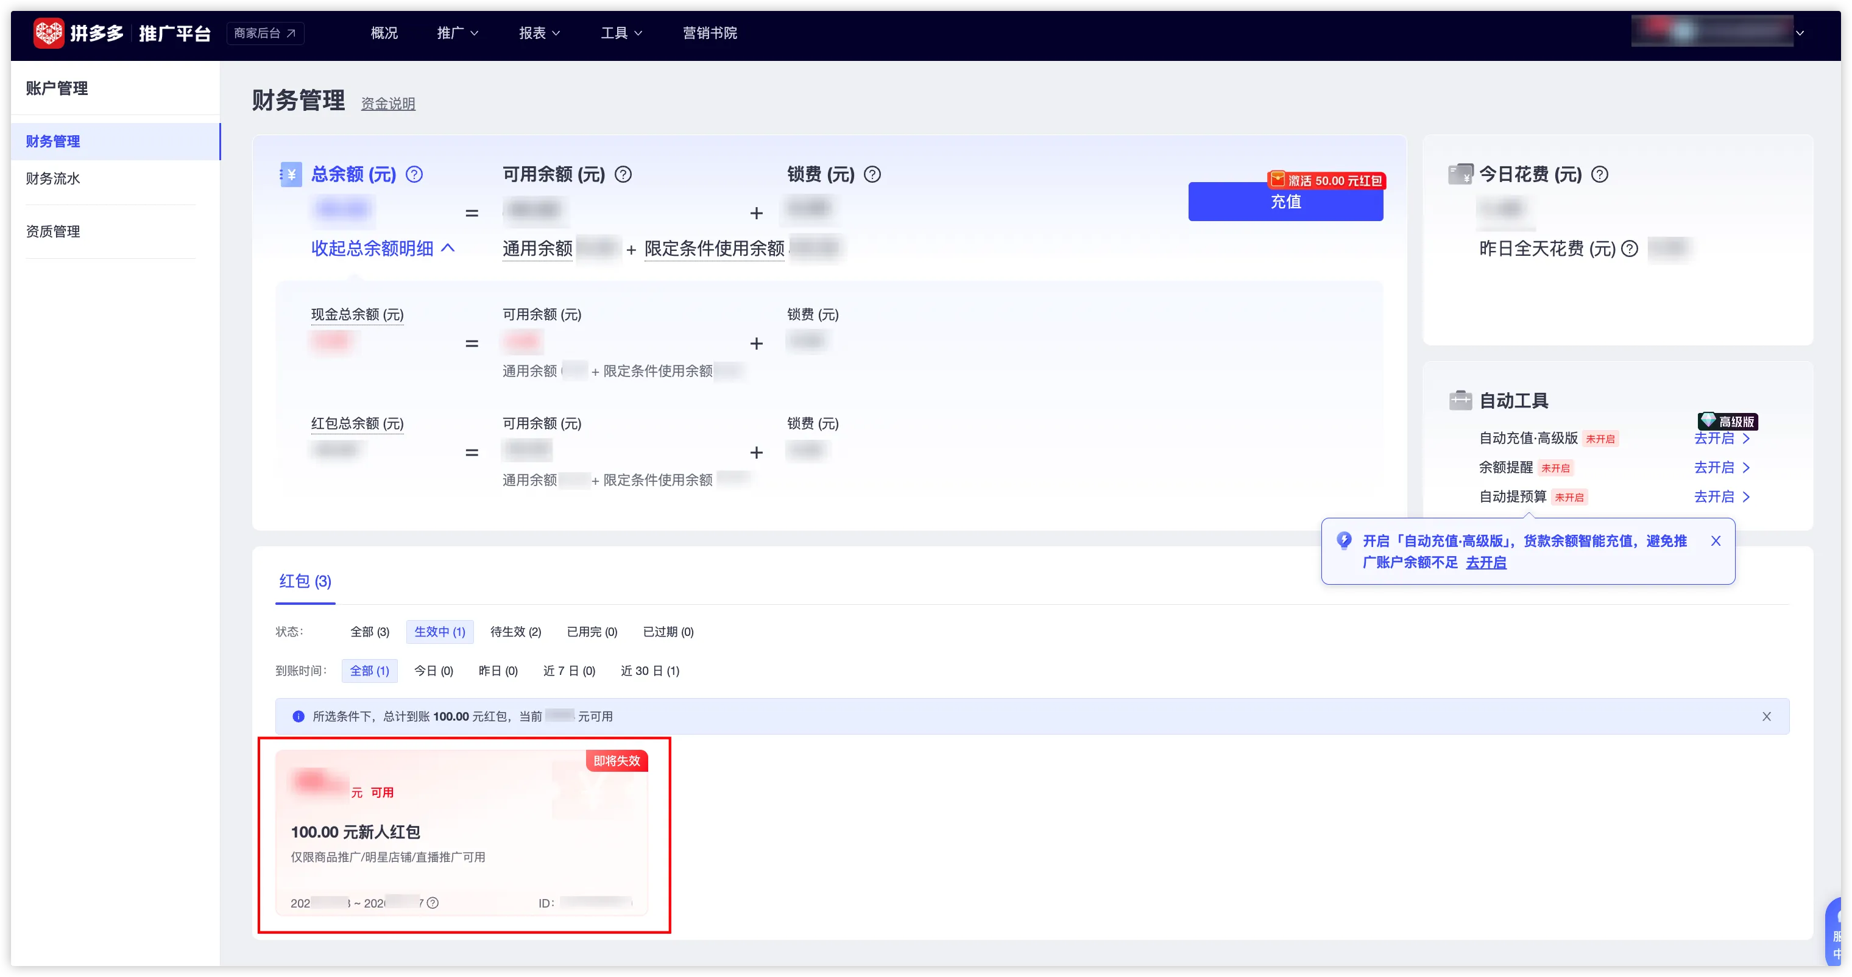
Task: Expand the 推广 dropdown menu
Action: pos(458,33)
